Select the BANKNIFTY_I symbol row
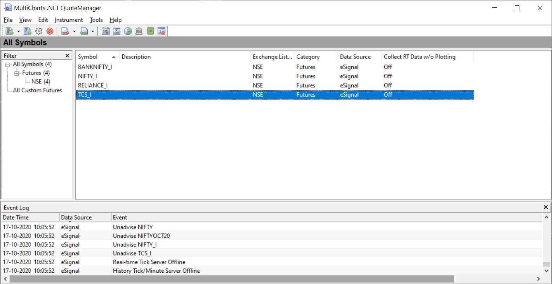The width and height of the screenshot is (552, 284). (275, 67)
